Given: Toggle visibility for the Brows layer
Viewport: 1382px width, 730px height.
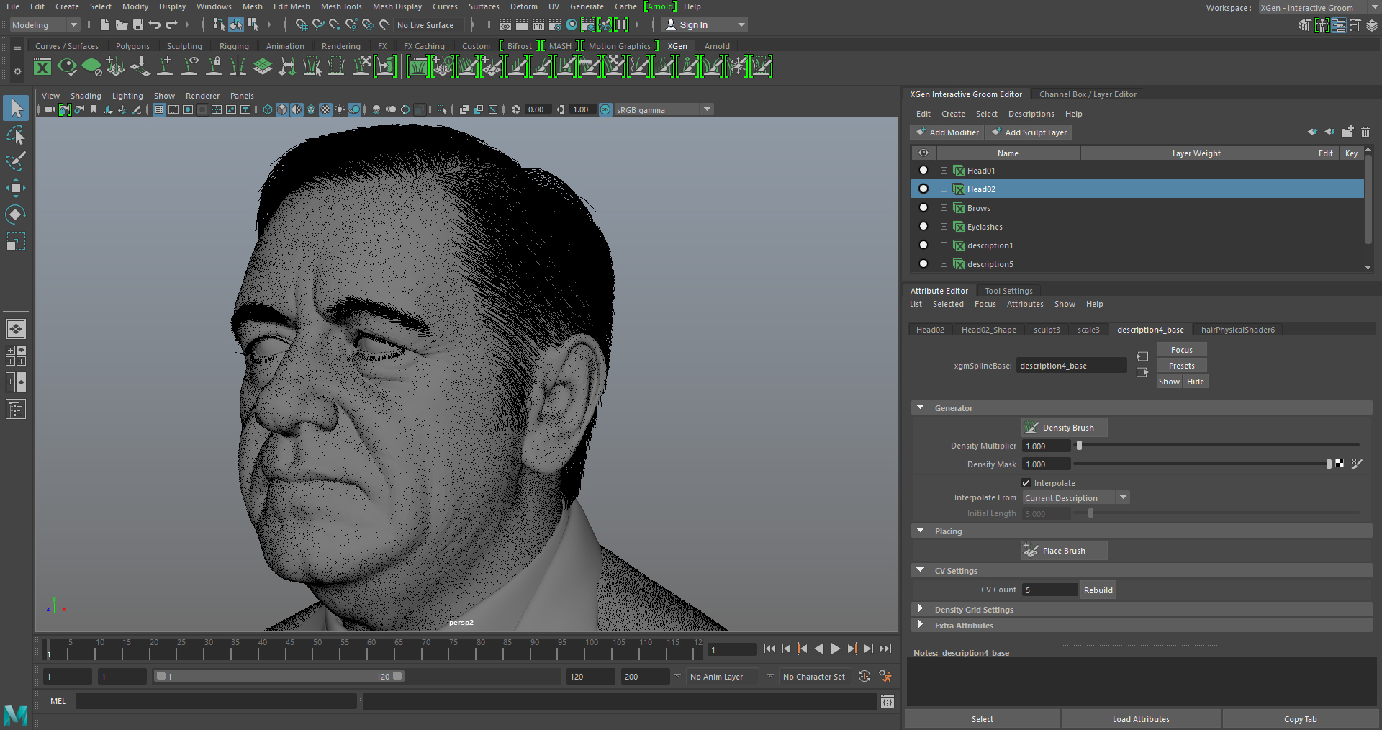Looking at the screenshot, I should [x=923, y=207].
